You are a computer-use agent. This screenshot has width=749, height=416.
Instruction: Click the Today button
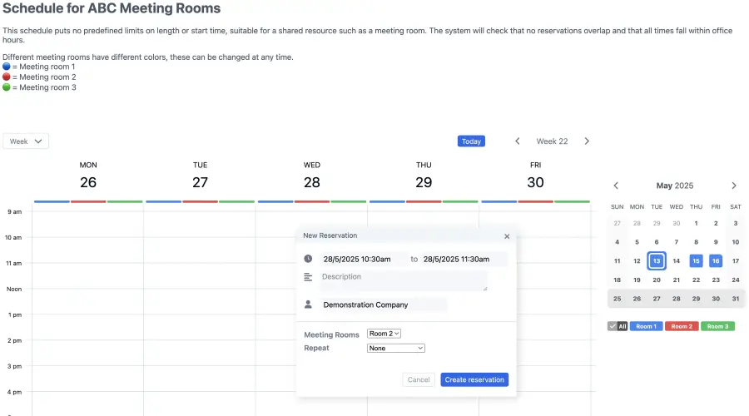coord(471,141)
